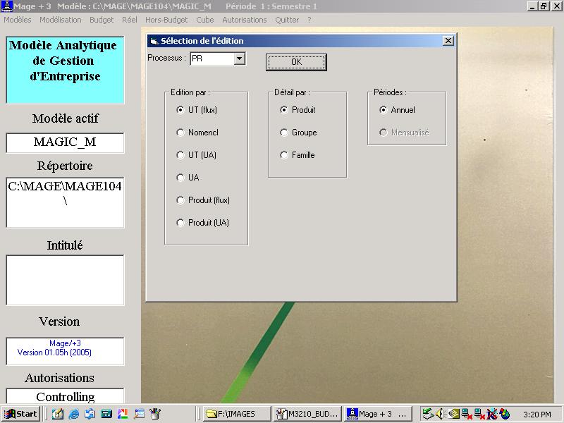Click the volume speaker tray icon
564x423 pixels.
pos(439,414)
